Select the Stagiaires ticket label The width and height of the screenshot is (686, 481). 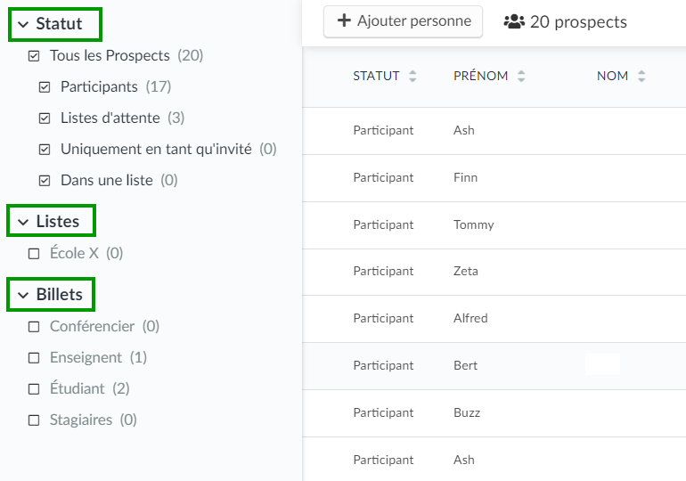[x=81, y=420]
